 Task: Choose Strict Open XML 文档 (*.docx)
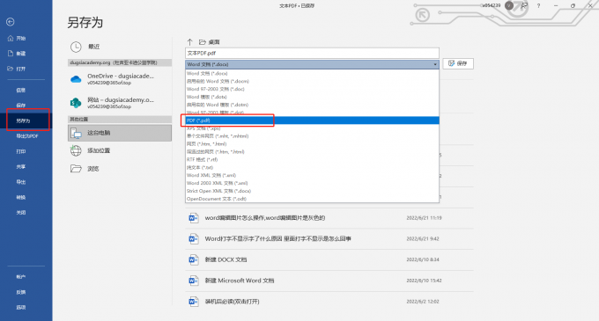312,191
